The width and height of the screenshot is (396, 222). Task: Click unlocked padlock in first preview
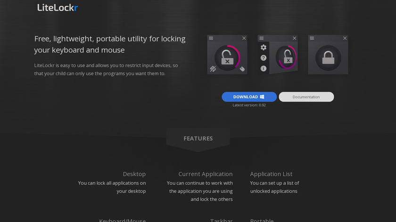227,58
